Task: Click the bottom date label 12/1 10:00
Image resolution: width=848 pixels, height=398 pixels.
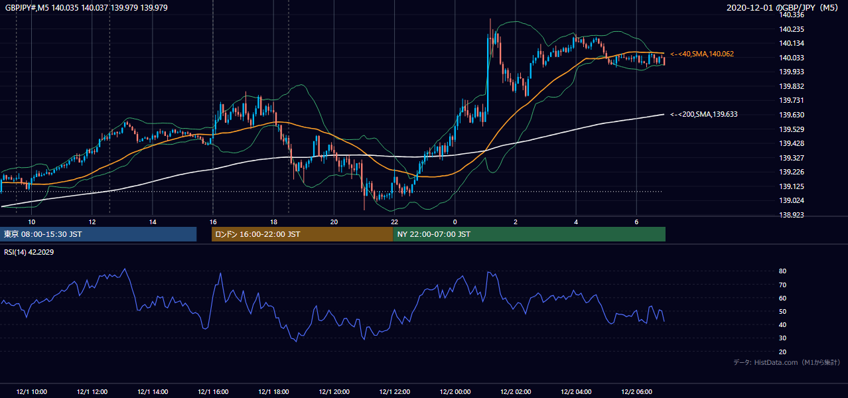Action: click(31, 391)
